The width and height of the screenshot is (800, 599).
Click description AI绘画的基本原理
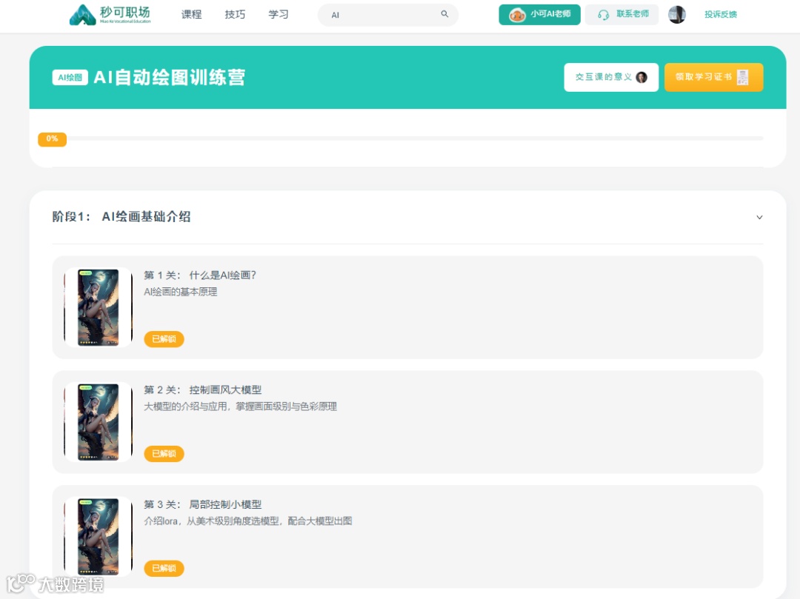pyautogui.click(x=181, y=292)
